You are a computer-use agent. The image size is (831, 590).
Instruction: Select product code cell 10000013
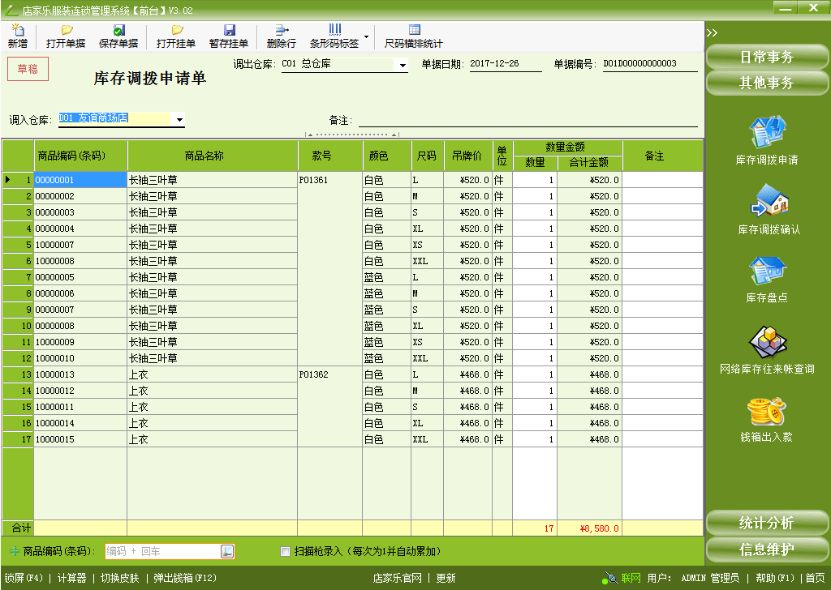tap(80, 374)
